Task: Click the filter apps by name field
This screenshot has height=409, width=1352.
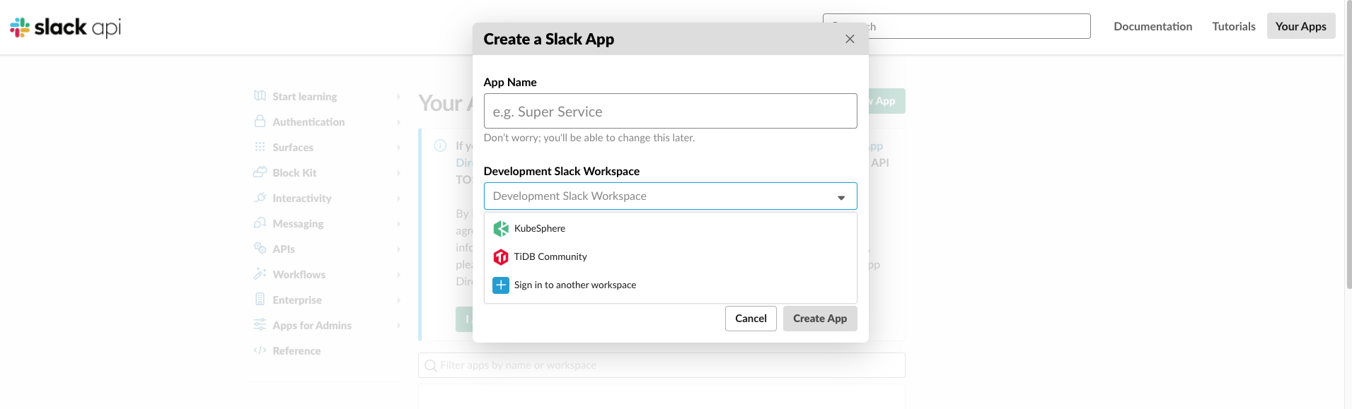Action: (x=661, y=365)
